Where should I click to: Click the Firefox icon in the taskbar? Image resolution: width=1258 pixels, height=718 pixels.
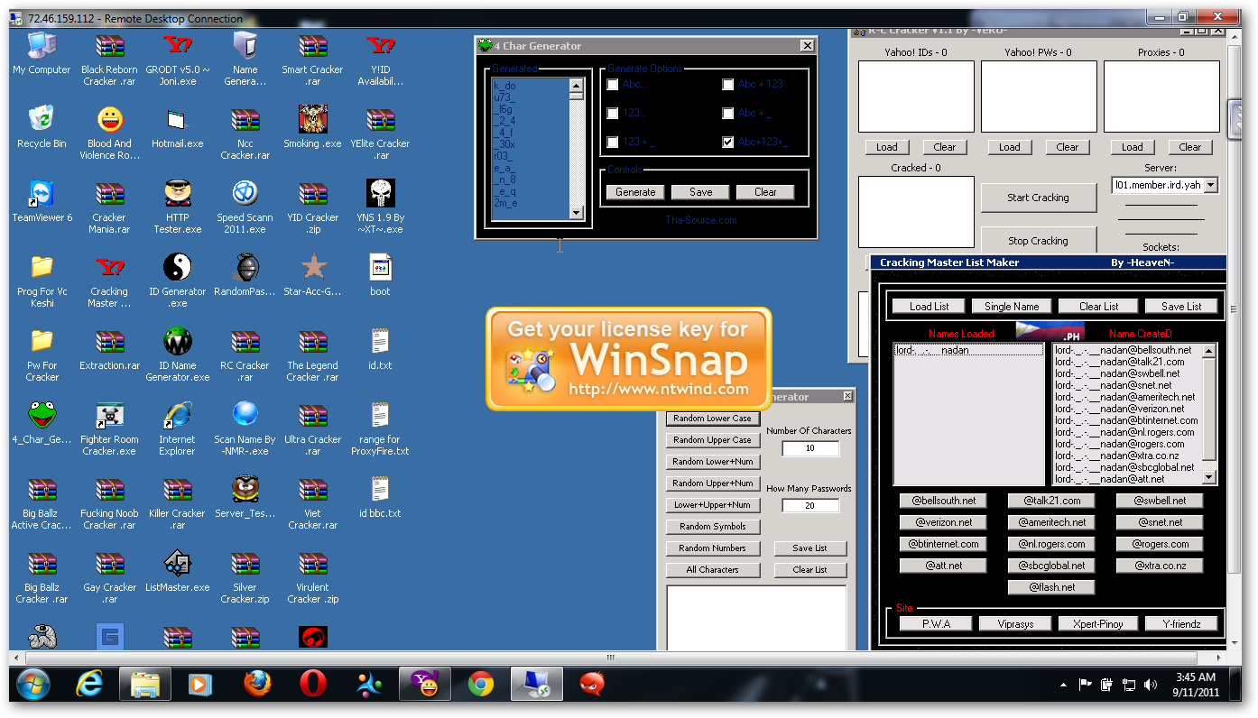(257, 685)
